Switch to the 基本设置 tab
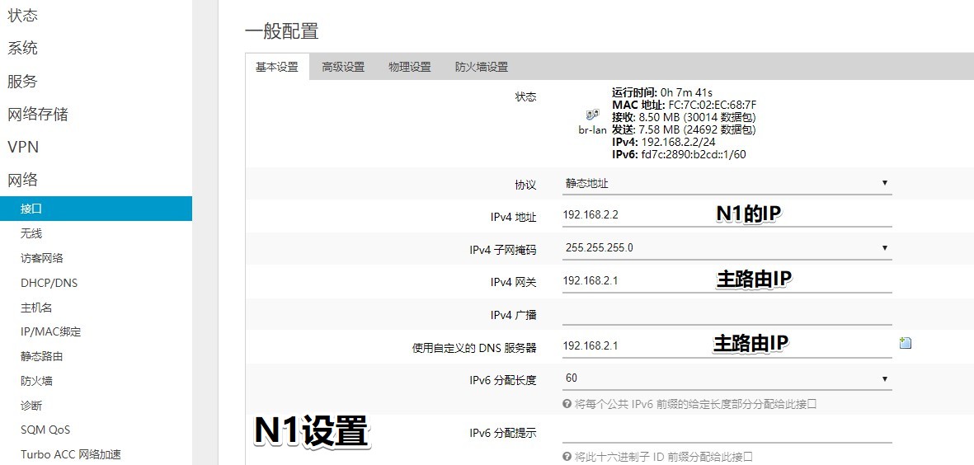This screenshot has width=974, height=465. (x=277, y=67)
